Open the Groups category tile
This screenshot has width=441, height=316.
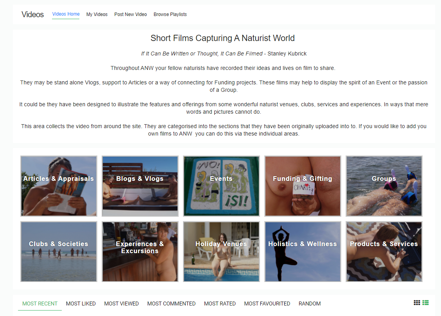click(x=384, y=186)
